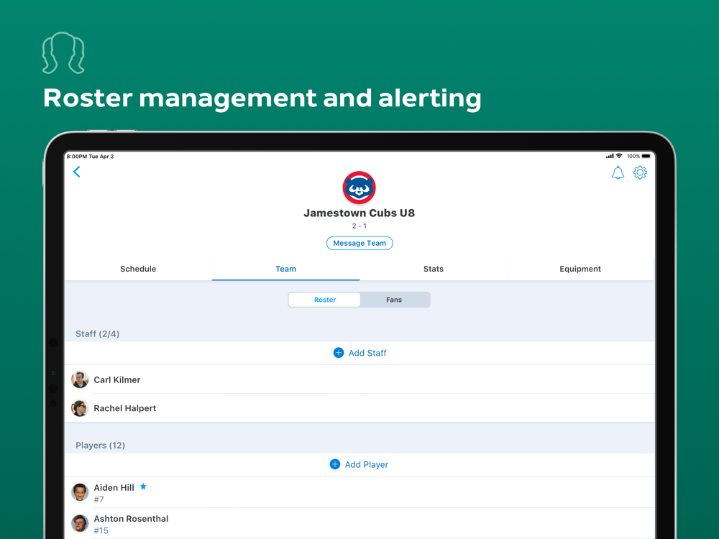Image resolution: width=719 pixels, height=539 pixels.
Task: Select player Aiden Hill
Action: (359, 492)
